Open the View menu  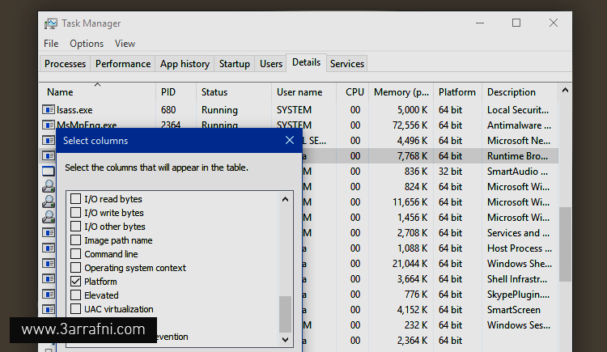(125, 44)
